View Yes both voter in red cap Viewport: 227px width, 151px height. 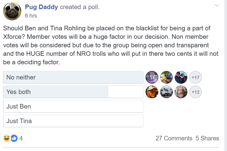[x=152, y=92]
